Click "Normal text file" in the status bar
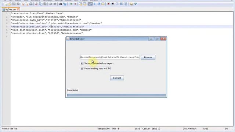Viewport: 235px width, 132px height. click(x=9, y=129)
